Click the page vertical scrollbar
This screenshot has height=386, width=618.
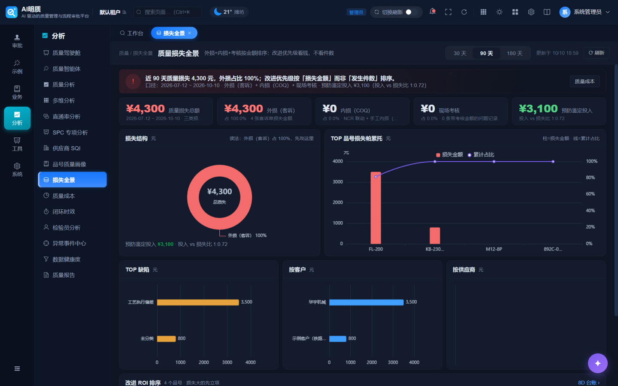click(616, 191)
